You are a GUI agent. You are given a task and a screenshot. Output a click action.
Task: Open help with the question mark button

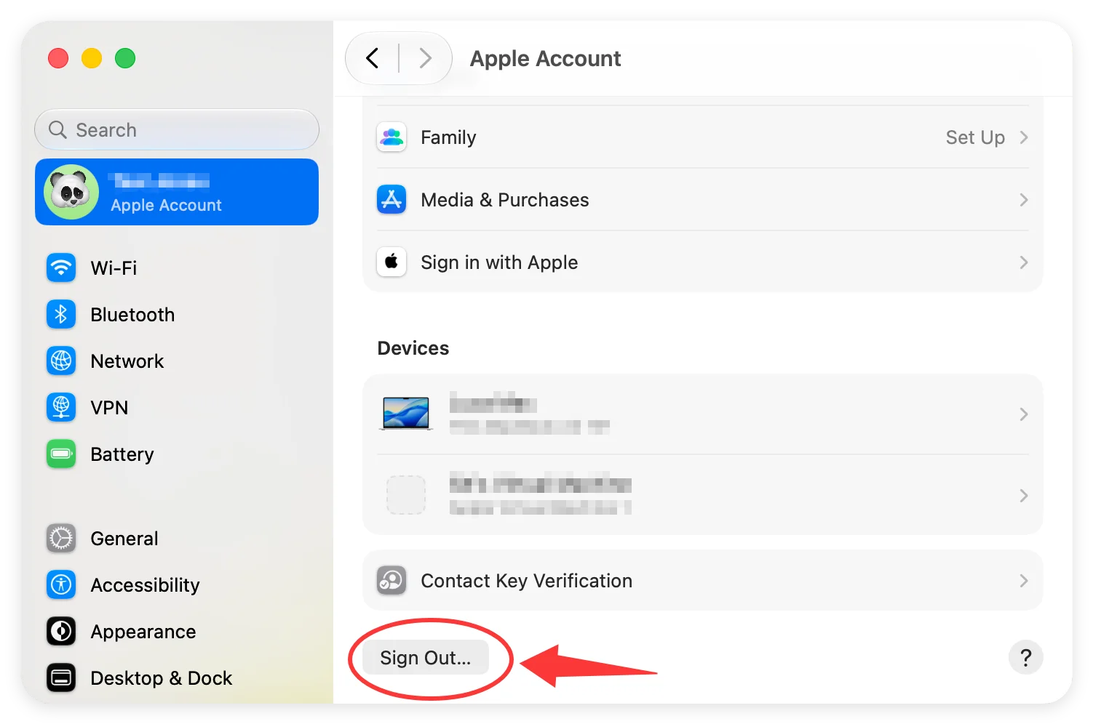(1026, 657)
